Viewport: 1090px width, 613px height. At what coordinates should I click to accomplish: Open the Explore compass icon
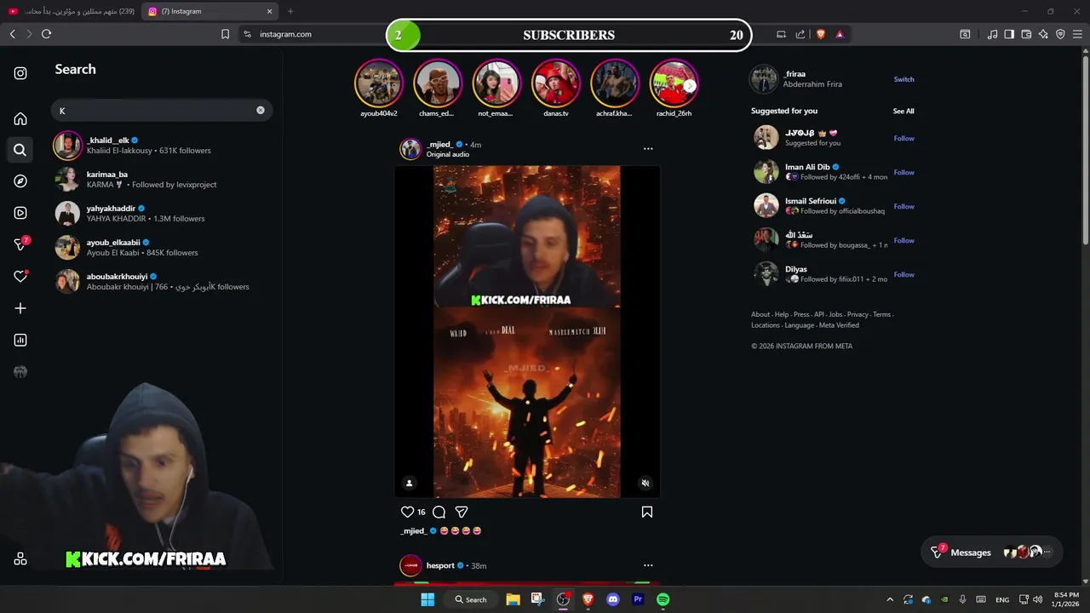(x=20, y=181)
